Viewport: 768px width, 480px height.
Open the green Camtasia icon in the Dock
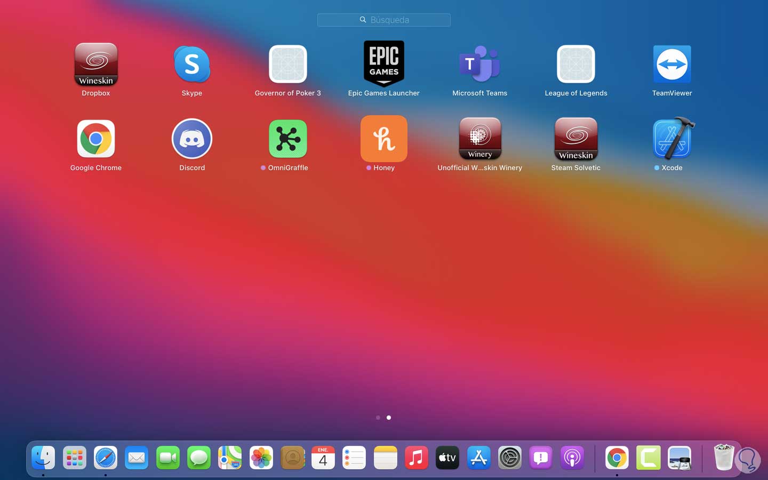pos(649,458)
